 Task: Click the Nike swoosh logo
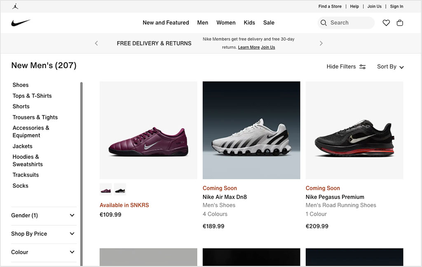pos(21,23)
